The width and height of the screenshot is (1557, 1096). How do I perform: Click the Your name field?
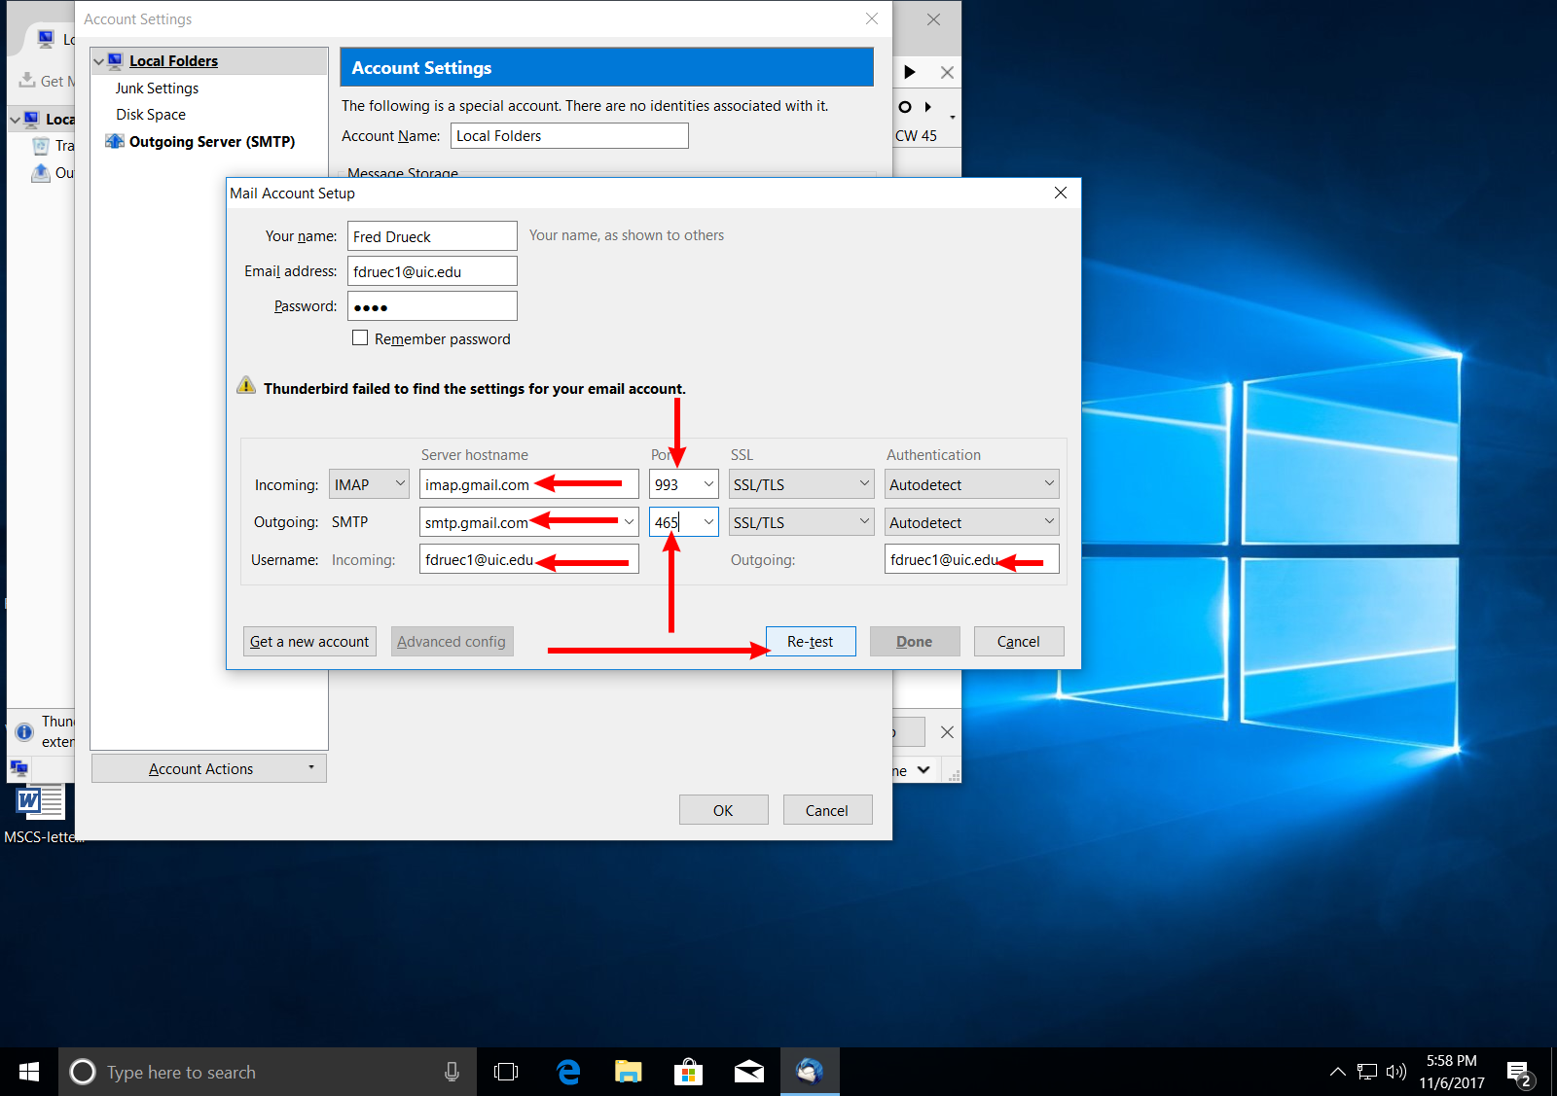pyautogui.click(x=432, y=236)
